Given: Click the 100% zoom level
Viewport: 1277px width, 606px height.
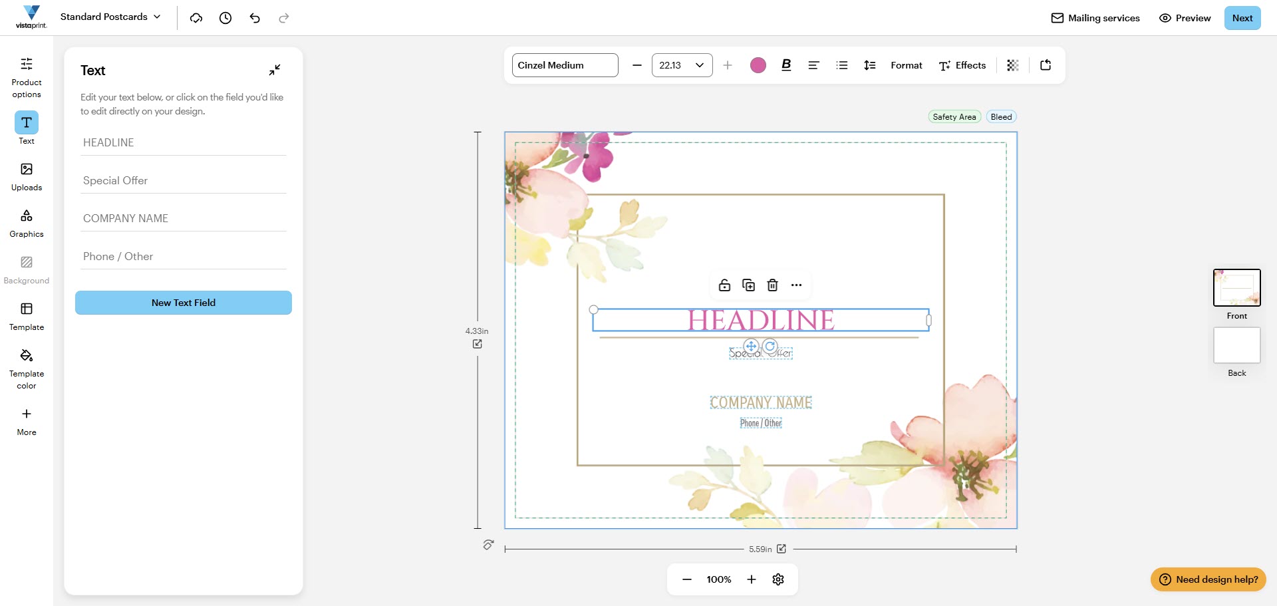Looking at the screenshot, I should click(719, 579).
